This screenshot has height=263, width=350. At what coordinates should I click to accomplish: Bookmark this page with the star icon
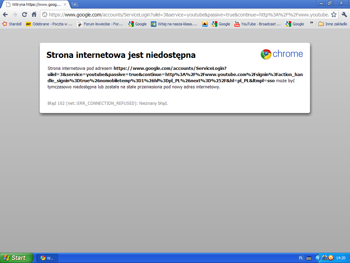click(334, 15)
